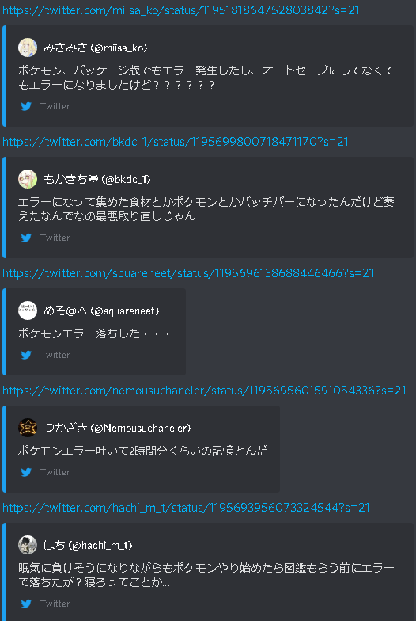The height and width of the screenshot is (621, 416).
Task: Click the めそ@△ profile avatar
Action: tap(28, 310)
